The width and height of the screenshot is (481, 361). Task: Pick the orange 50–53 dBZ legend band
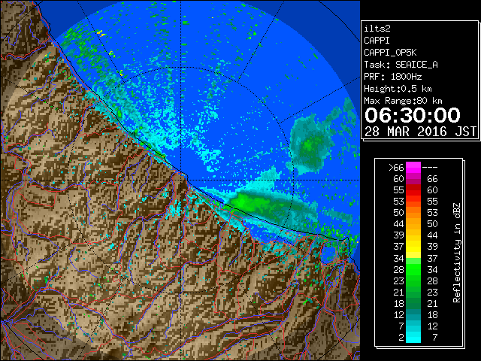pyautogui.click(x=413, y=213)
